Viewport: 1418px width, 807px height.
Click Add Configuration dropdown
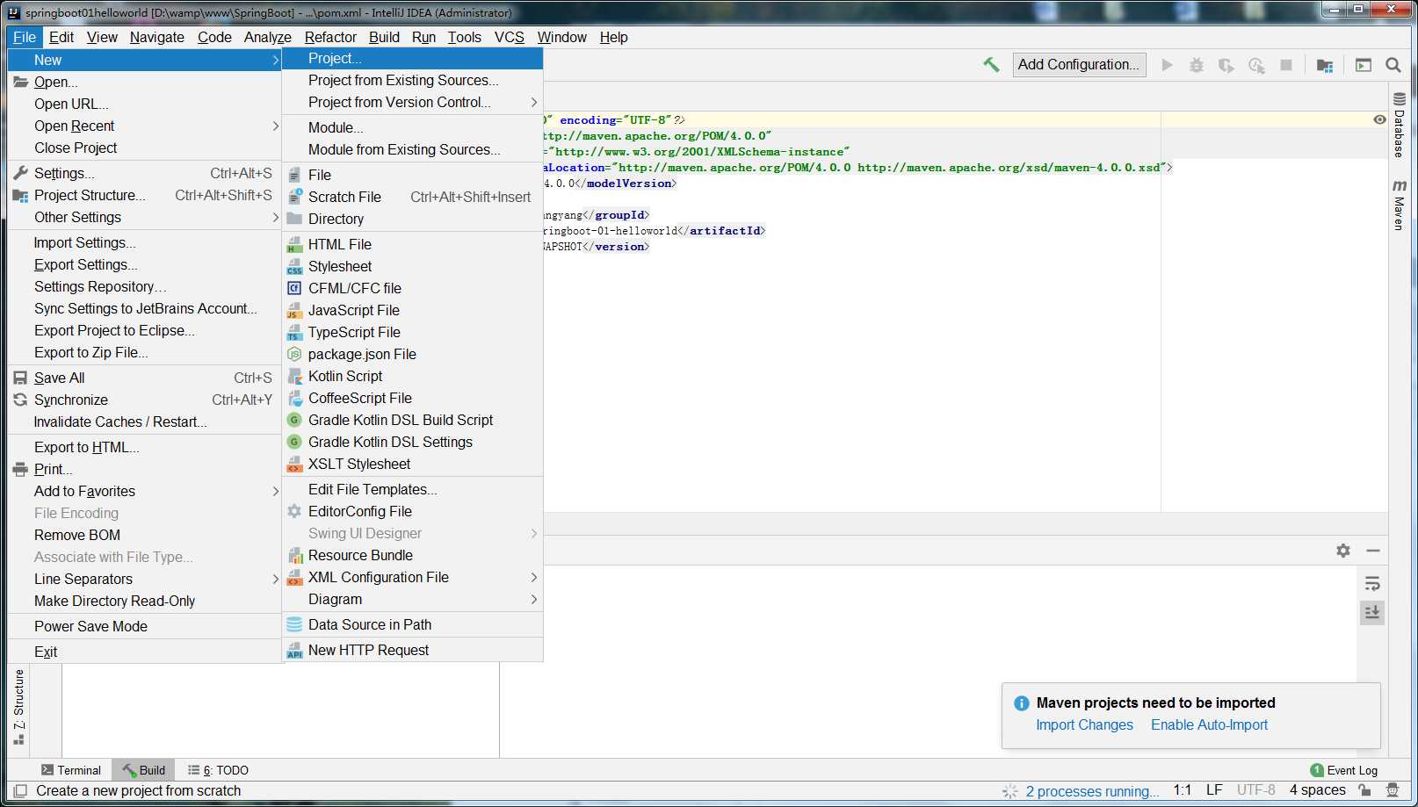pos(1079,64)
